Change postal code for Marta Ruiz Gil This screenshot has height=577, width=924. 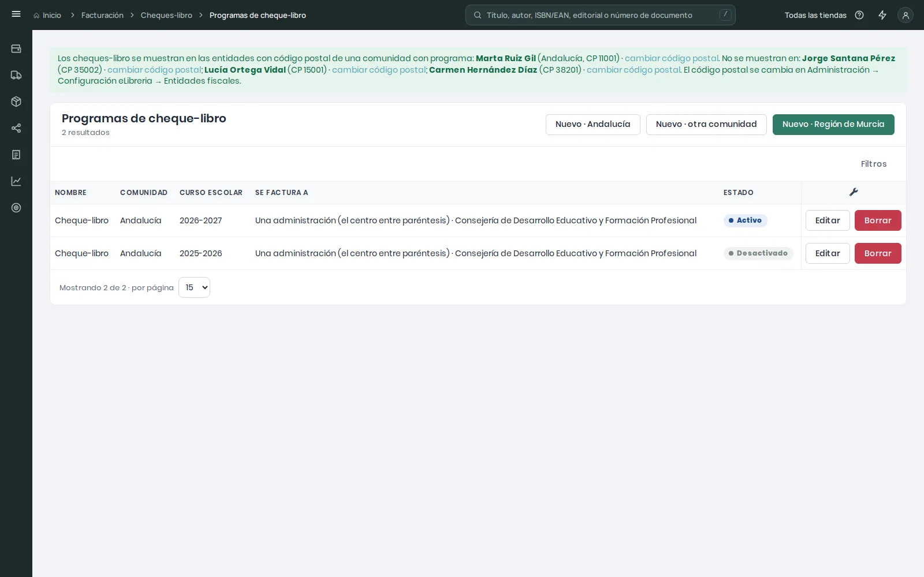coord(672,58)
